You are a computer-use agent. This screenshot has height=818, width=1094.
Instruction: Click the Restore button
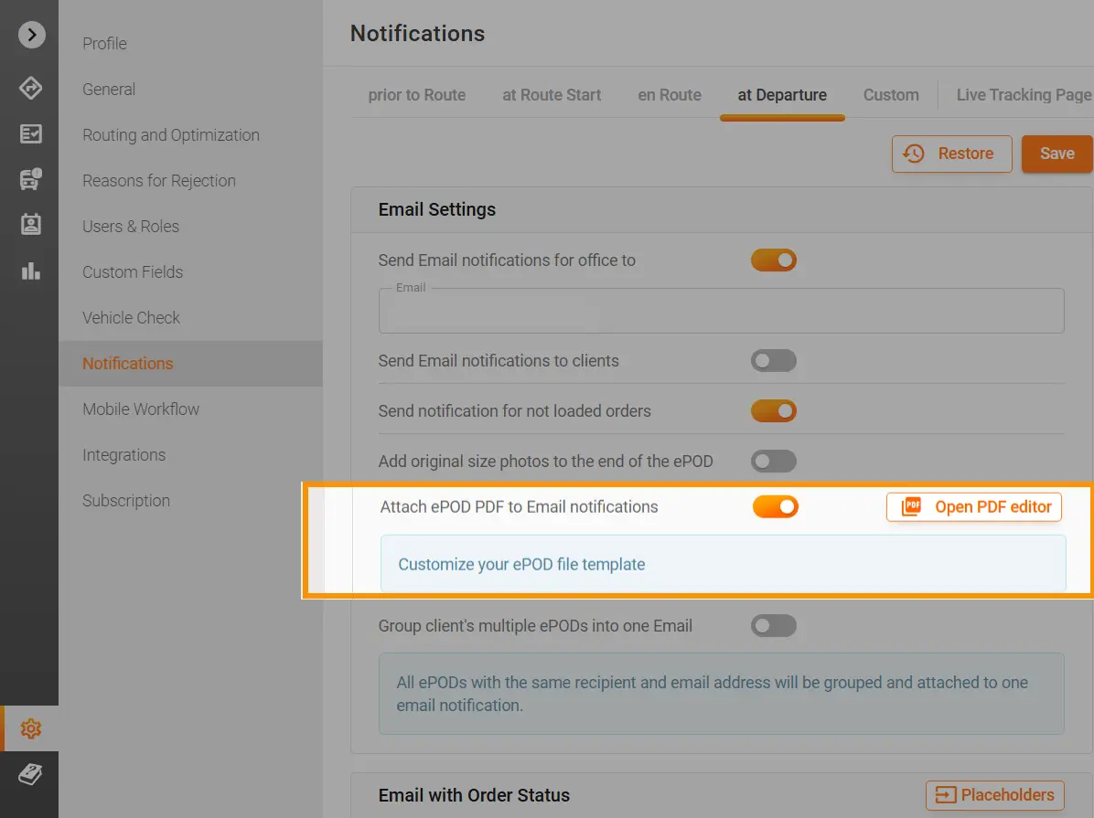click(951, 154)
